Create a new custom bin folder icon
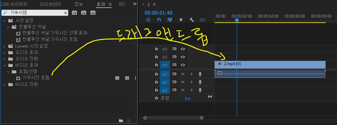The image size is (337, 125). pos(121,121)
